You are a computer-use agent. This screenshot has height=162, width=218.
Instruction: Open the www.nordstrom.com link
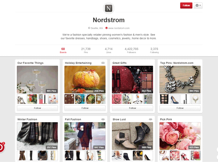coord(119,28)
